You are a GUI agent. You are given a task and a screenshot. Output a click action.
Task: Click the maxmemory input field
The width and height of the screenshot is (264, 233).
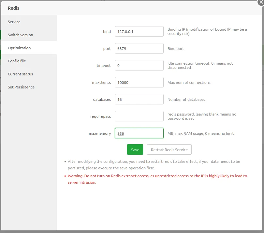[139, 133]
